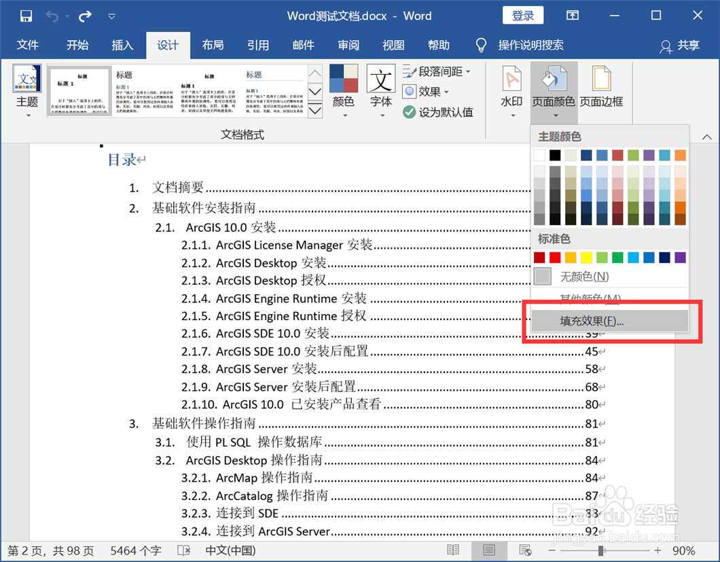This screenshot has width=720, height=562.
Task: Switch to the 邮件 ribbon tab
Action: point(303,45)
